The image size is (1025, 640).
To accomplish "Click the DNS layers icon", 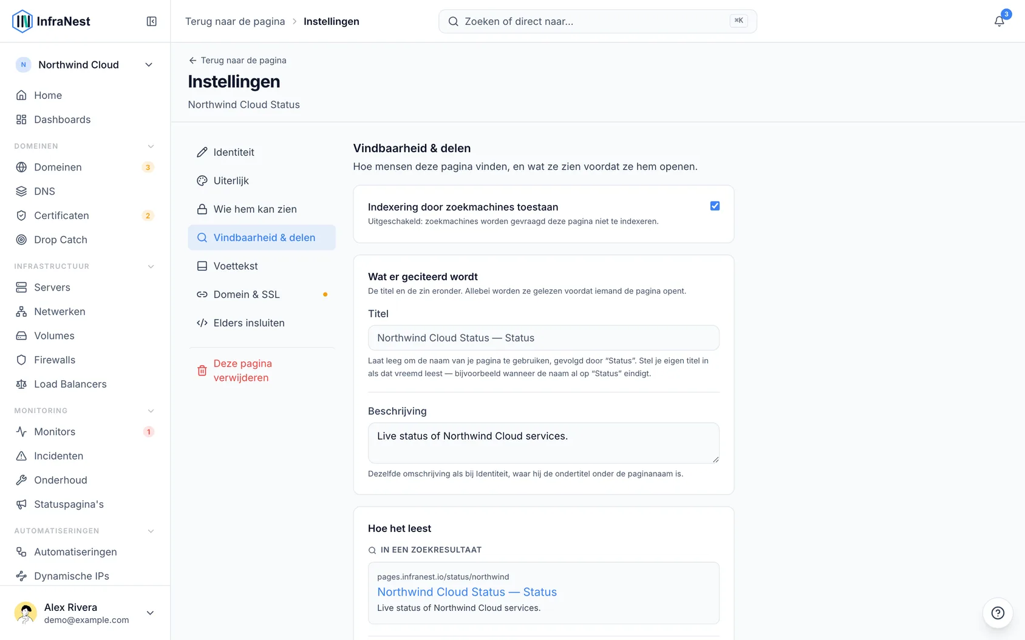I will (x=21, y=191).
